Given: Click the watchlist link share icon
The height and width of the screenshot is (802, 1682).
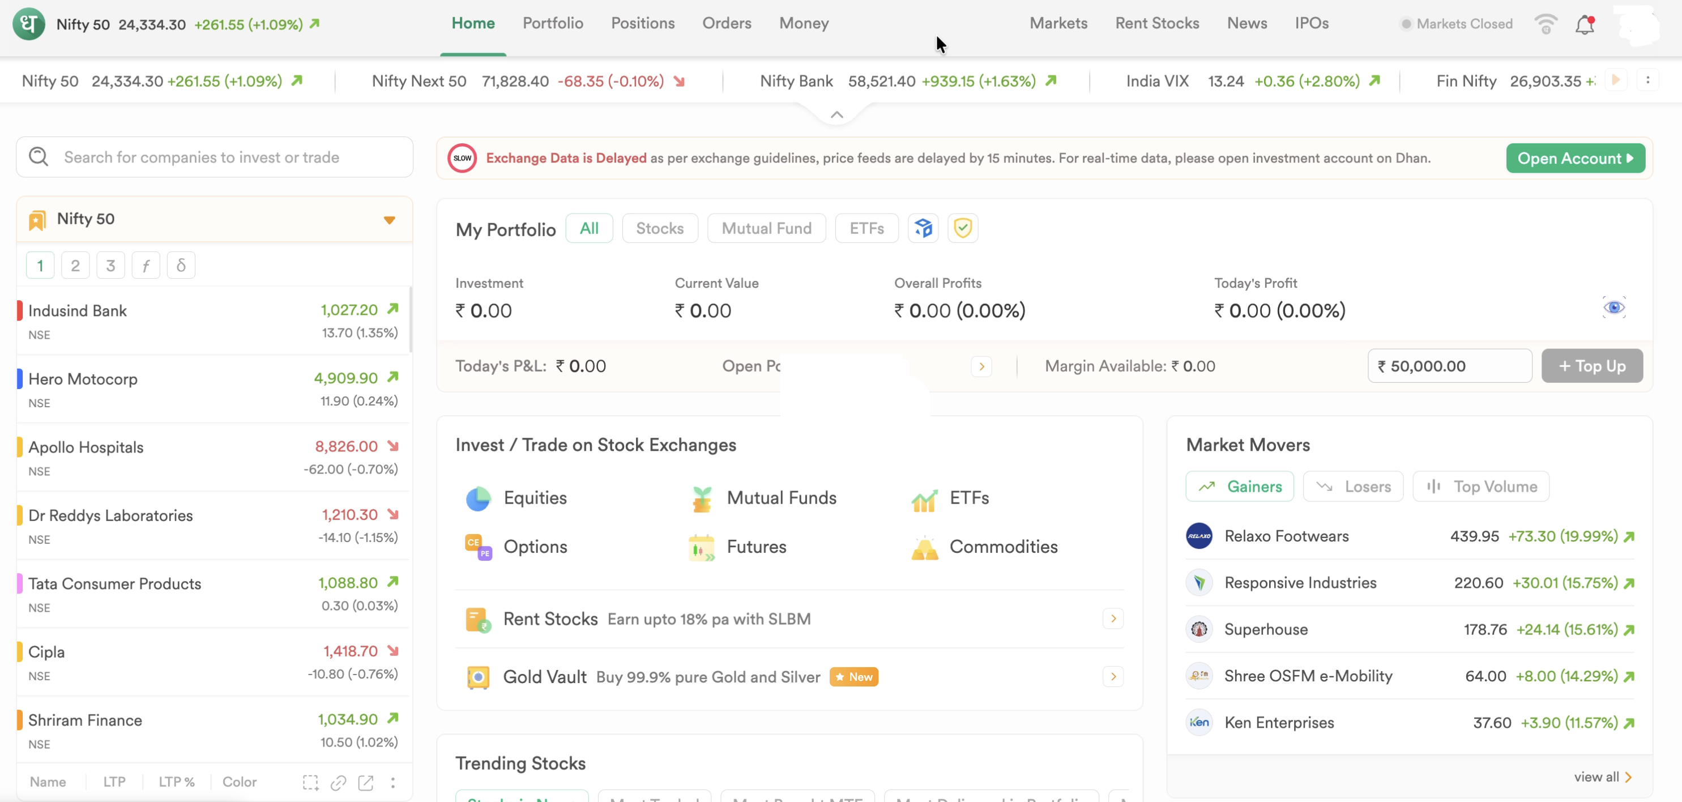Looking at the screenshot, I should [338, 782].
